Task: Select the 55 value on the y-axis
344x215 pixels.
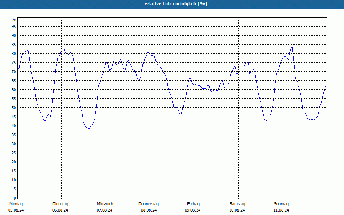Action: point(14,99)
